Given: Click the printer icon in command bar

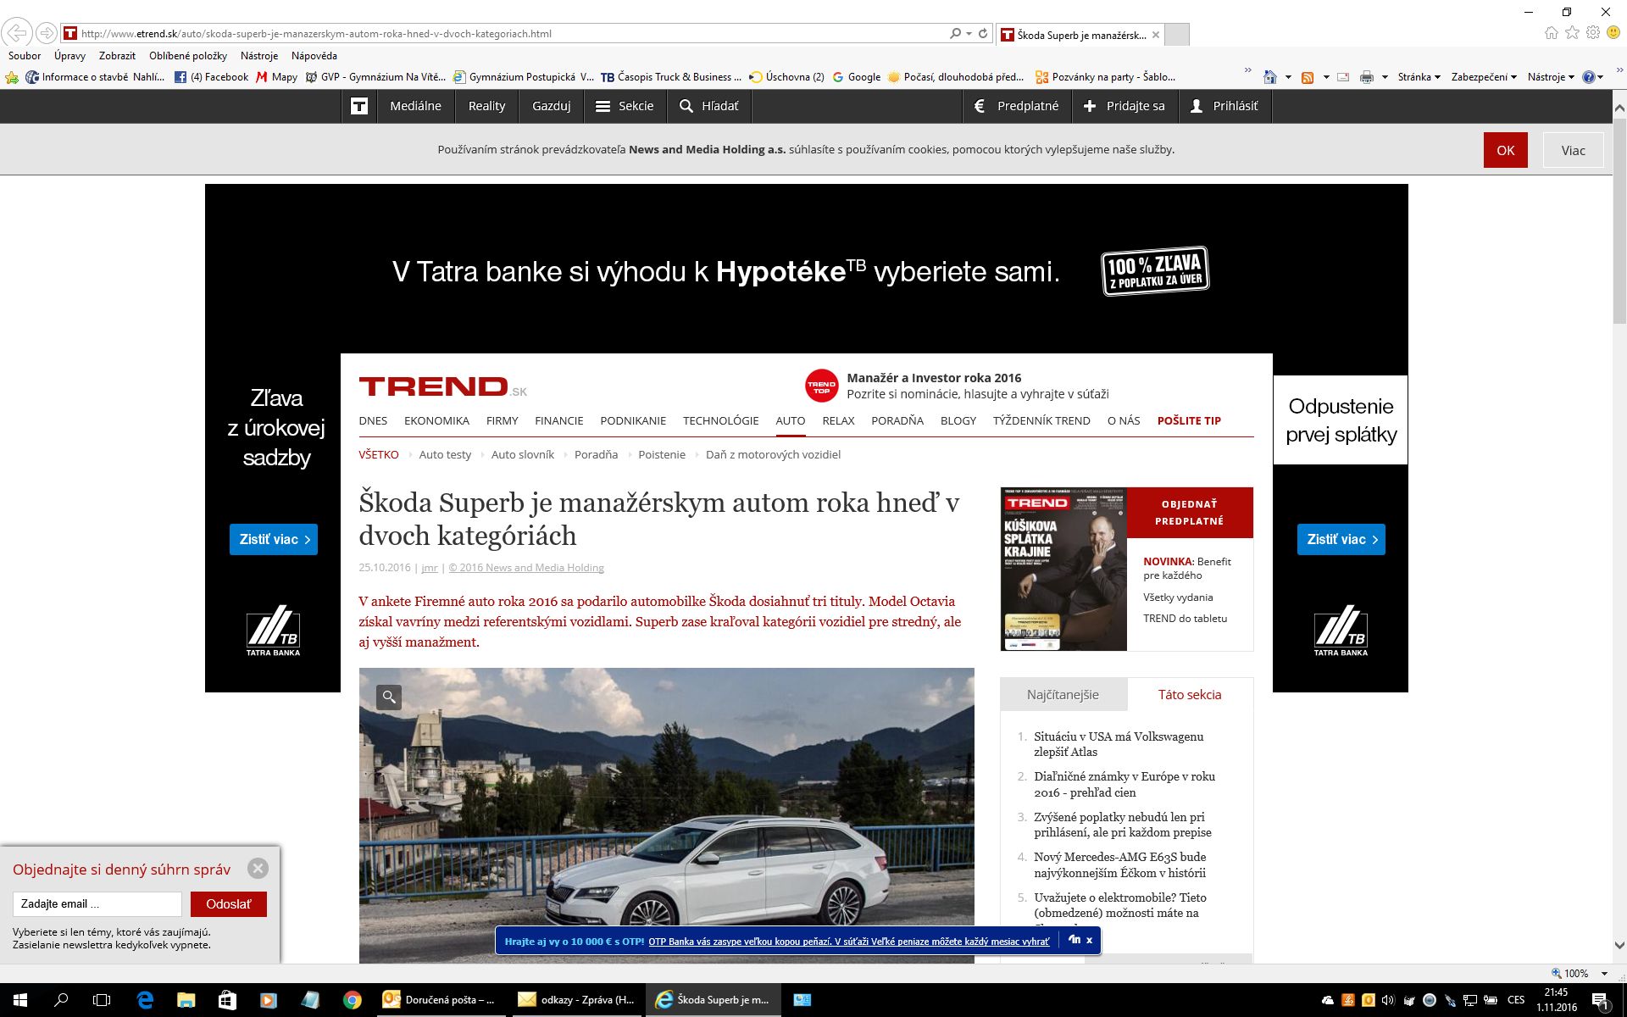Looking at the screenshot, I should tap(1367, 77).
